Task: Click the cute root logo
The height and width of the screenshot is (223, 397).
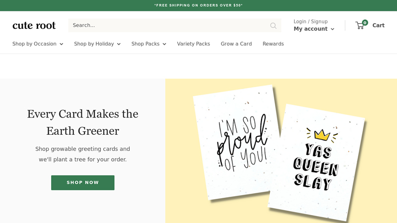Action: coord(34,25)
